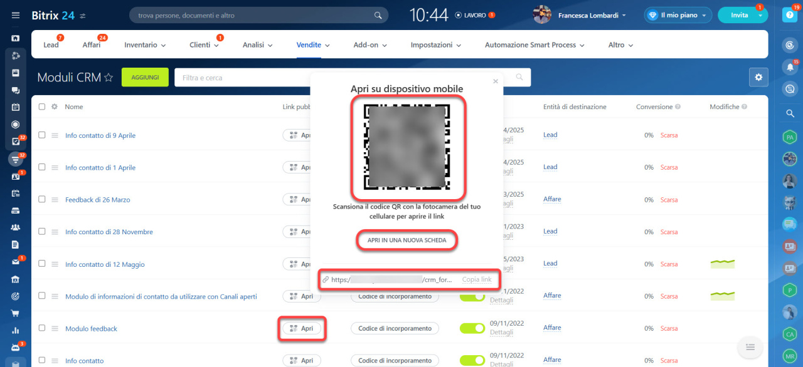Expand the Altro menu
This screenshot has height=367, width=803.
pos(620,45)
